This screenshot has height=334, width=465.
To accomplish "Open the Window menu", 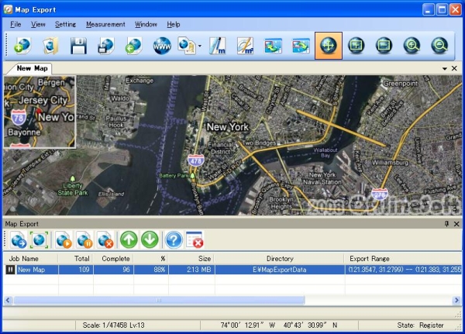I will [x=146, y=24].
